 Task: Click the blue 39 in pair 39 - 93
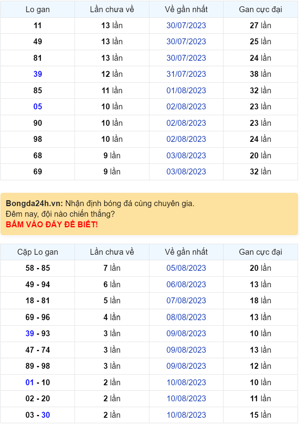29,334
